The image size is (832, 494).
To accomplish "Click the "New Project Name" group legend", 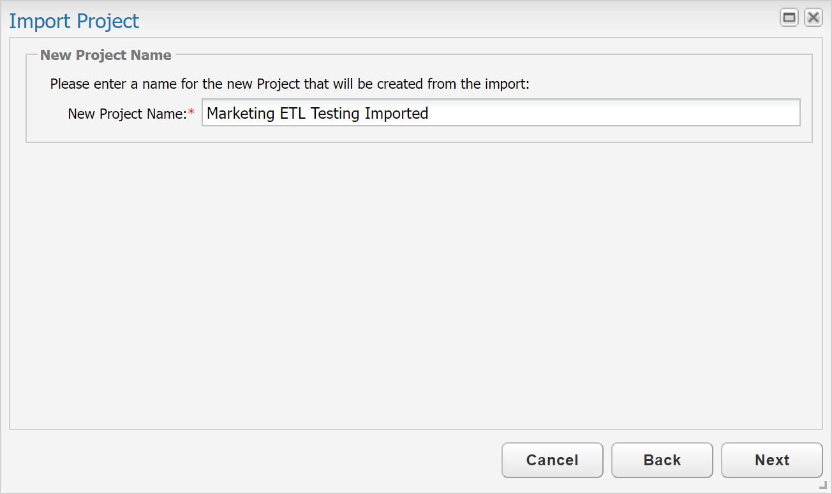I will coord(106,56).
